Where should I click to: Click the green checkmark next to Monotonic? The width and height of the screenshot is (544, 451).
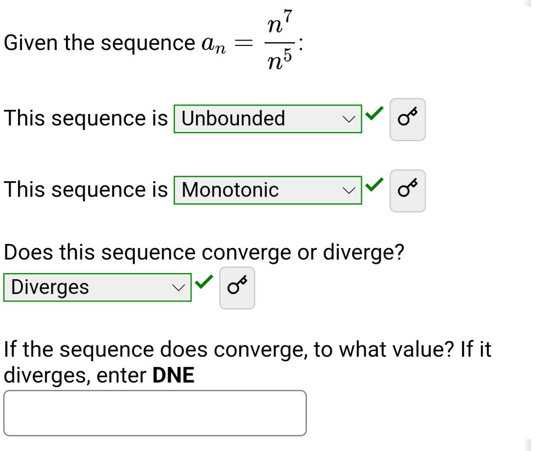(374, 184)
